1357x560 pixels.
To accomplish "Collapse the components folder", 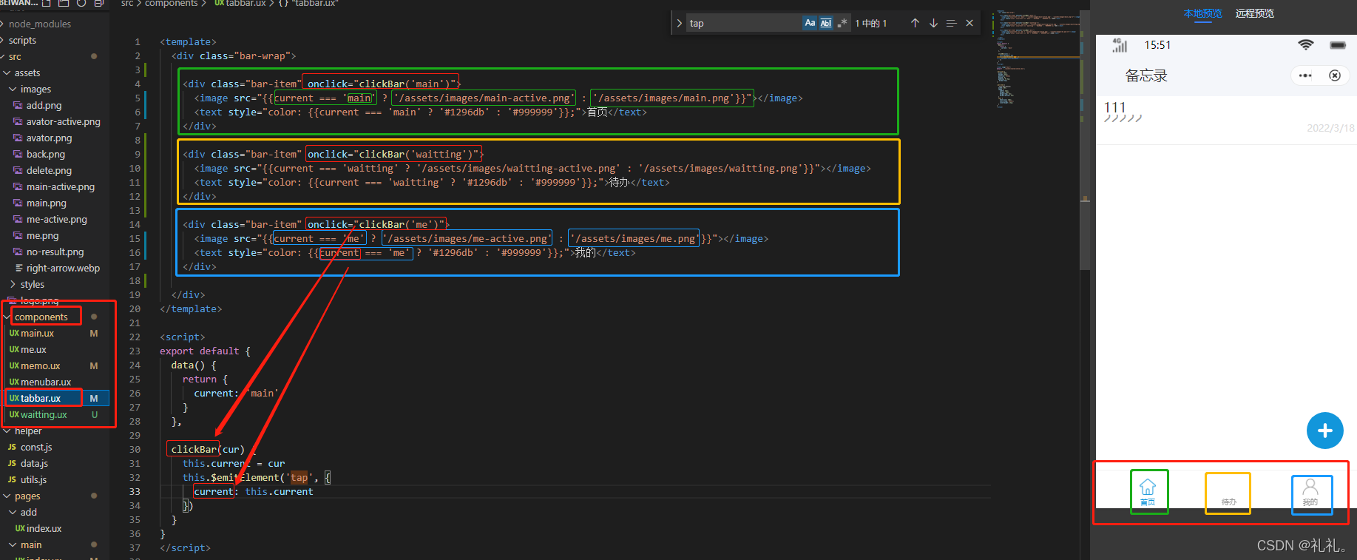I will [41, 317].
